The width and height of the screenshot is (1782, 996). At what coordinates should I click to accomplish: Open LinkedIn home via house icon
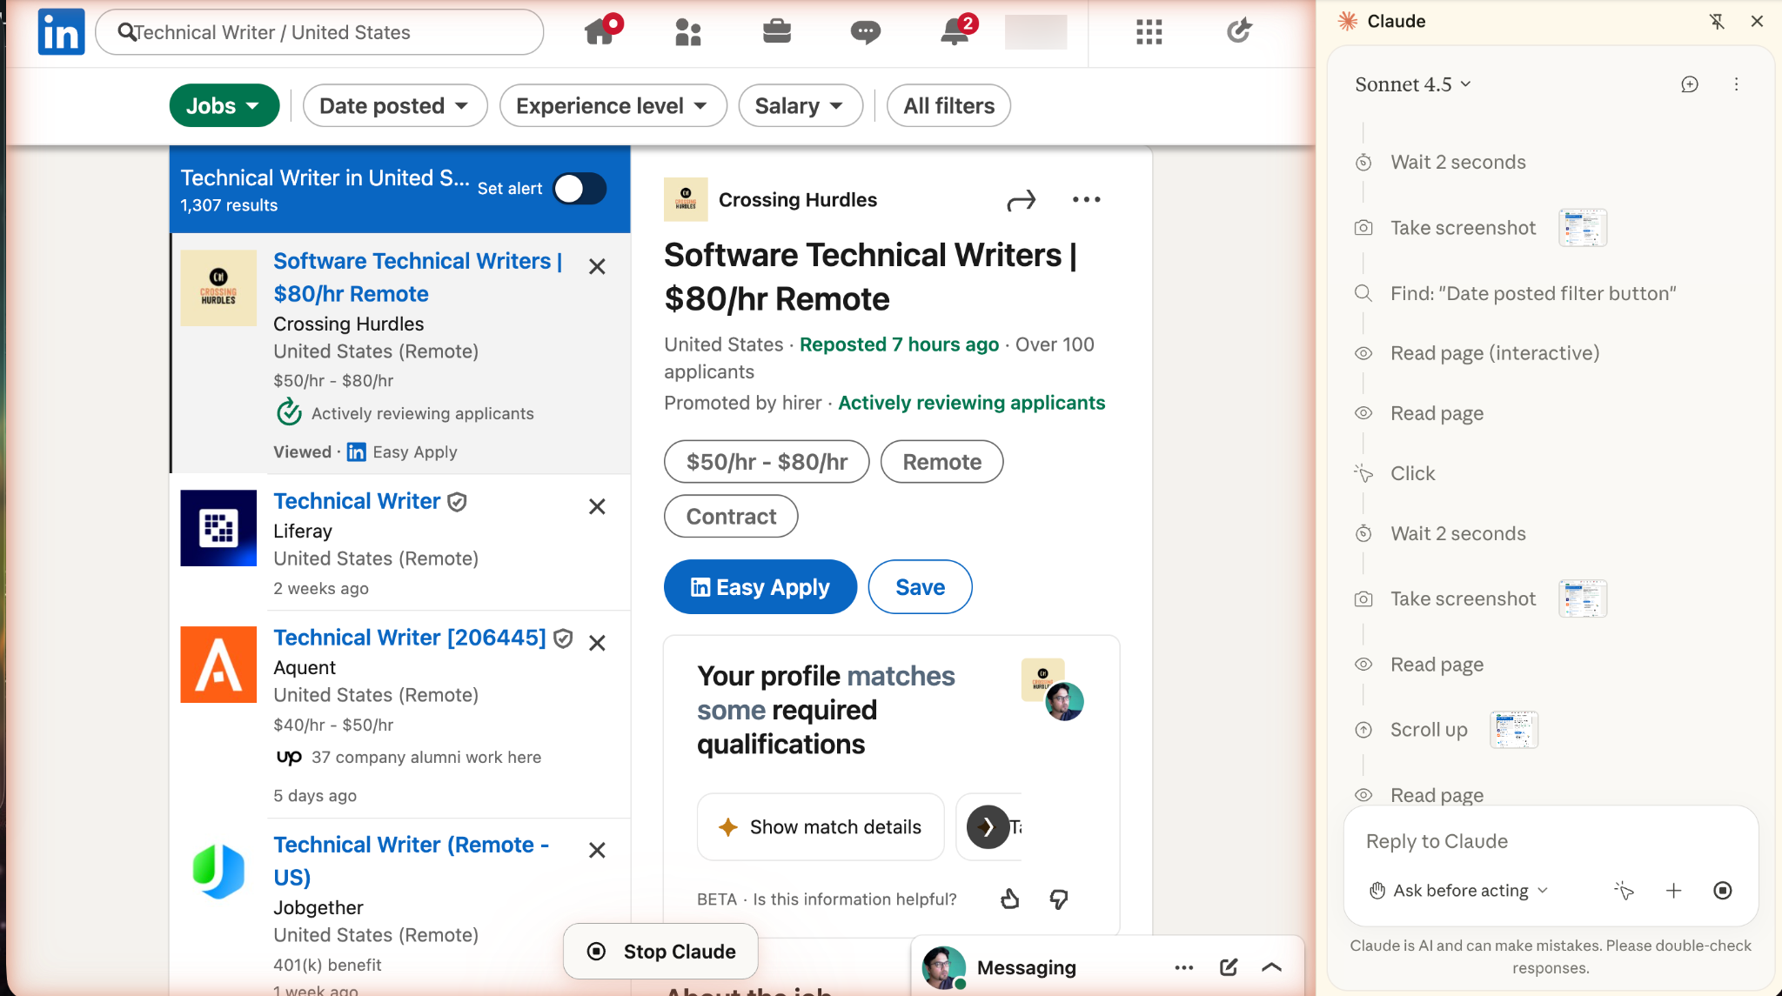pyautogui.click(x=600, y=32)
